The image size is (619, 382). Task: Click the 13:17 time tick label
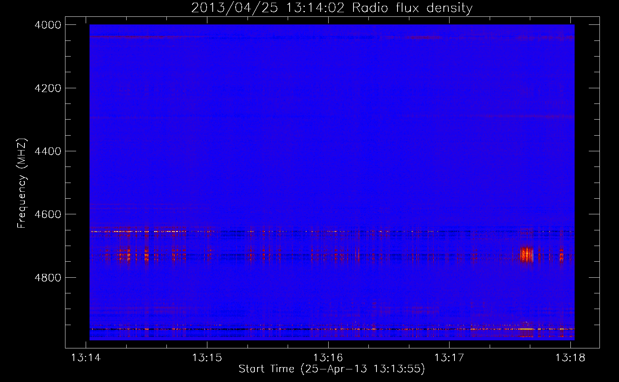tap(449, 358)
